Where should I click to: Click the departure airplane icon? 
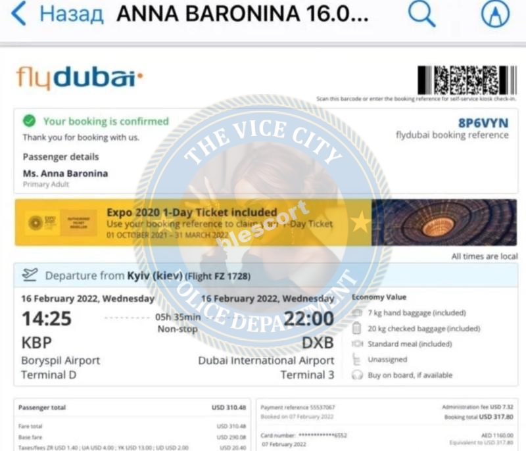coord(30,275)
